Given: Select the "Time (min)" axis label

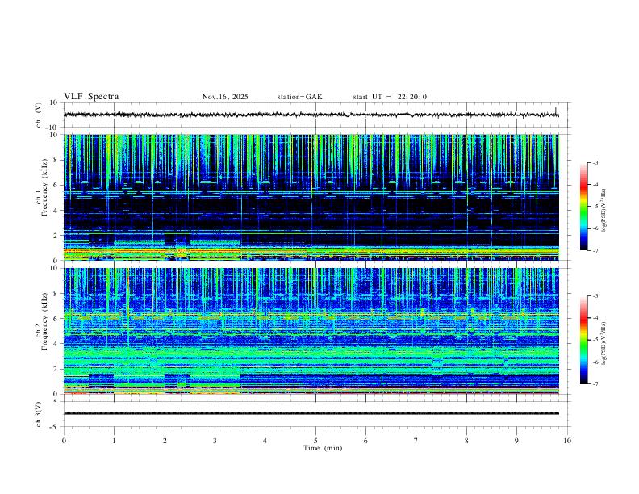Looking at the screenshot, I should [x=323, y=448].
